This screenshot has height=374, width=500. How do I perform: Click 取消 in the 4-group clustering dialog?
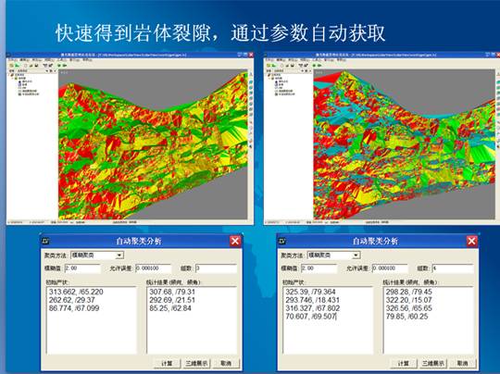coord(463,363)
